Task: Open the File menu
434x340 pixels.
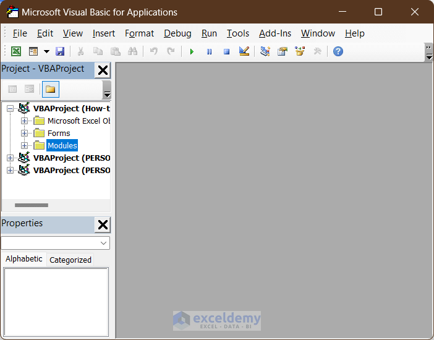Action: pos(20,33)
